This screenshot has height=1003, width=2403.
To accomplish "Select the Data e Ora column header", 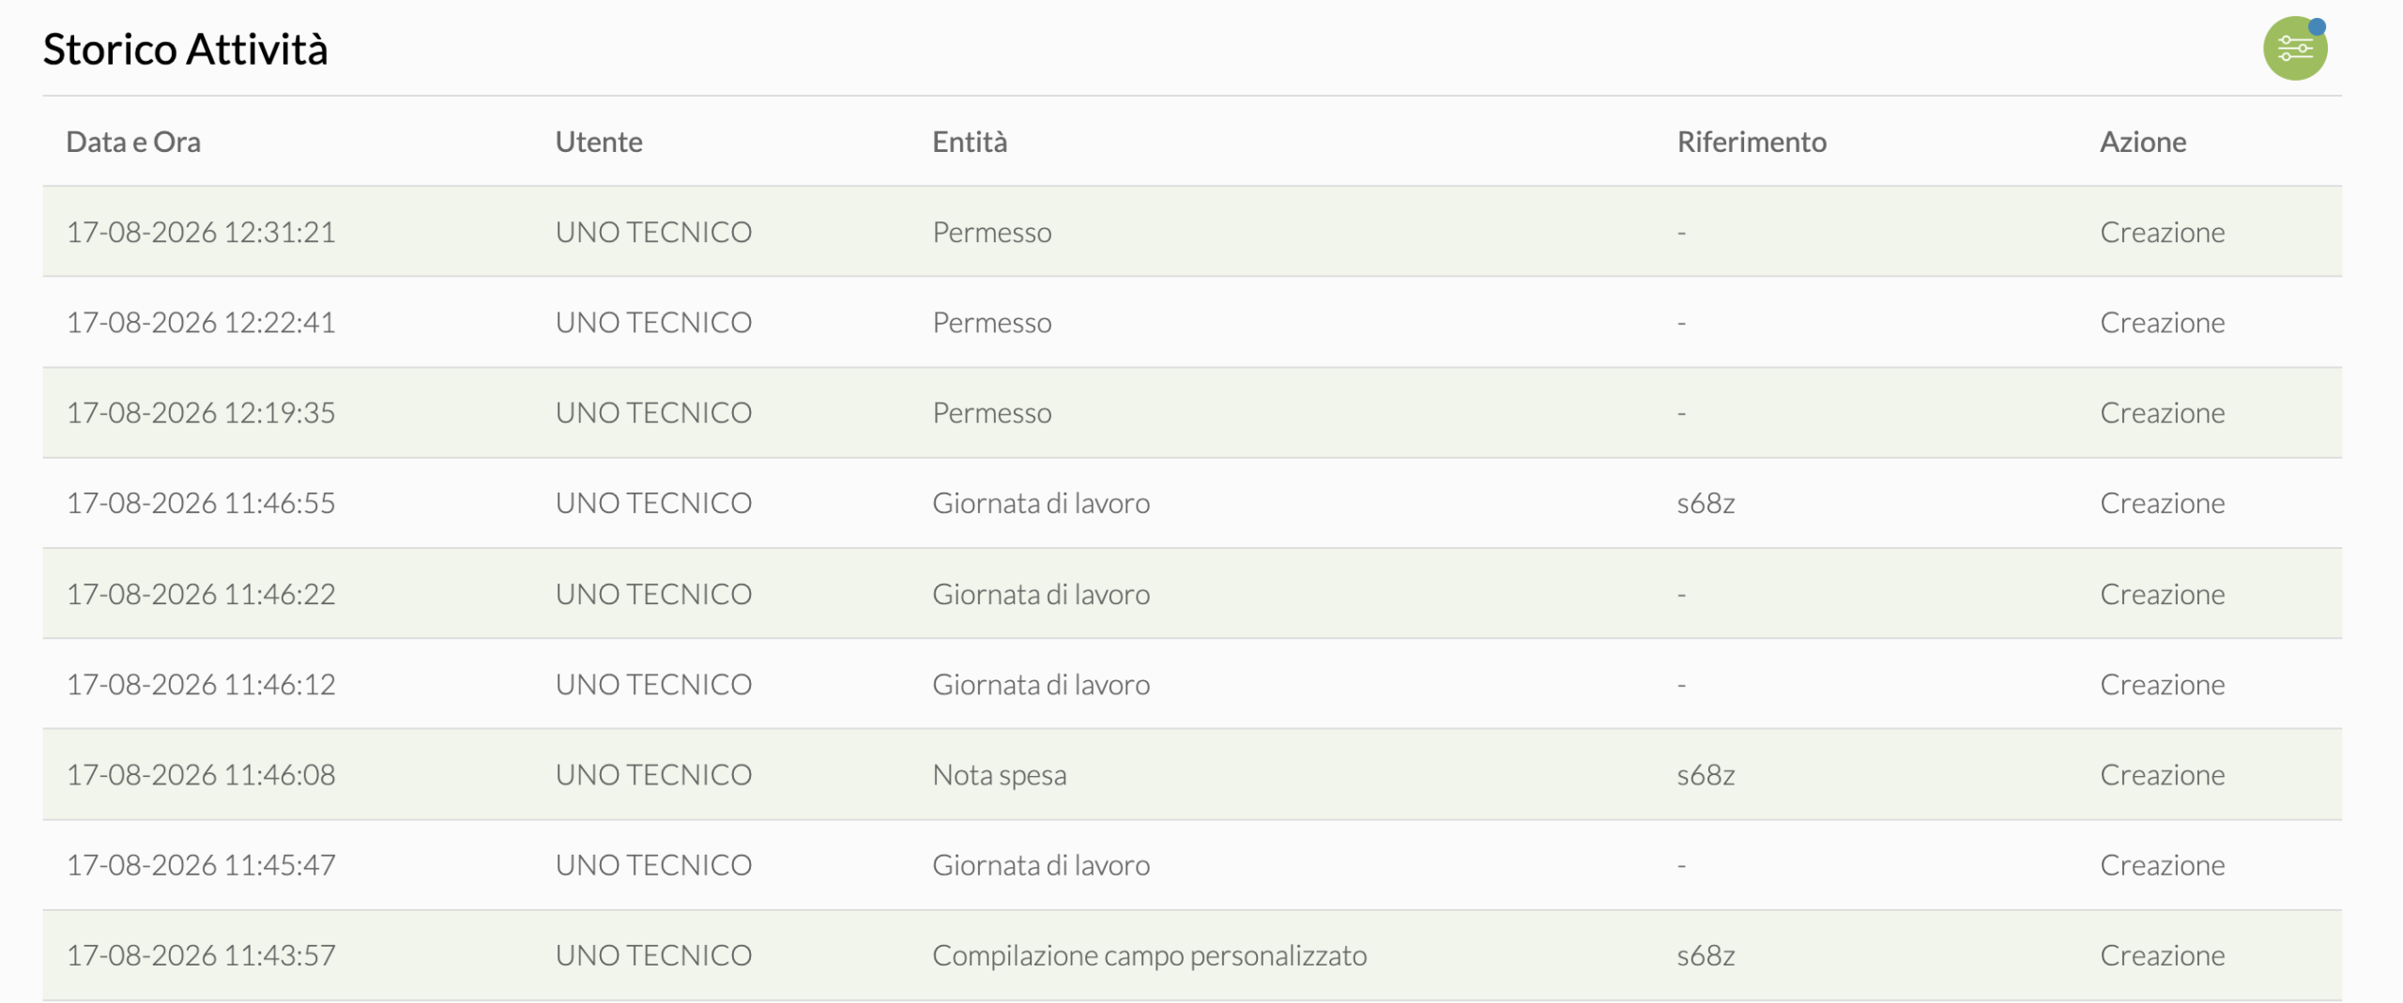I will pos(133,142).
